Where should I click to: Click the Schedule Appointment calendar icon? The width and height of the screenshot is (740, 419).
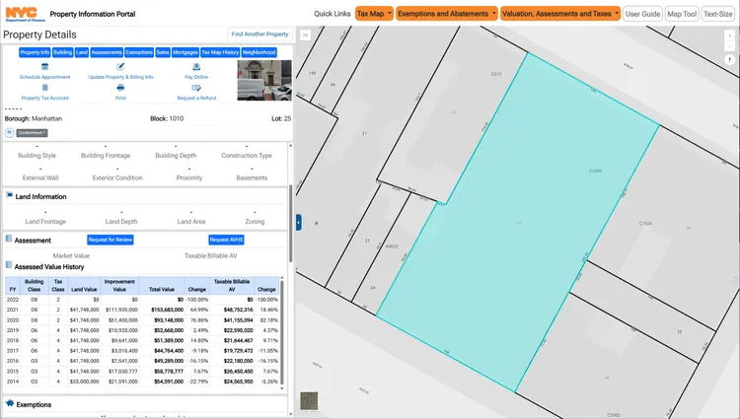click(x=44, y=66)
